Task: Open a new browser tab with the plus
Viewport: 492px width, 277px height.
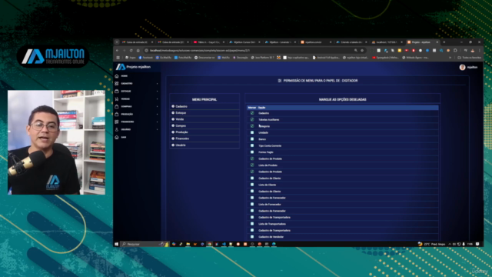Action: coord(444,42)
